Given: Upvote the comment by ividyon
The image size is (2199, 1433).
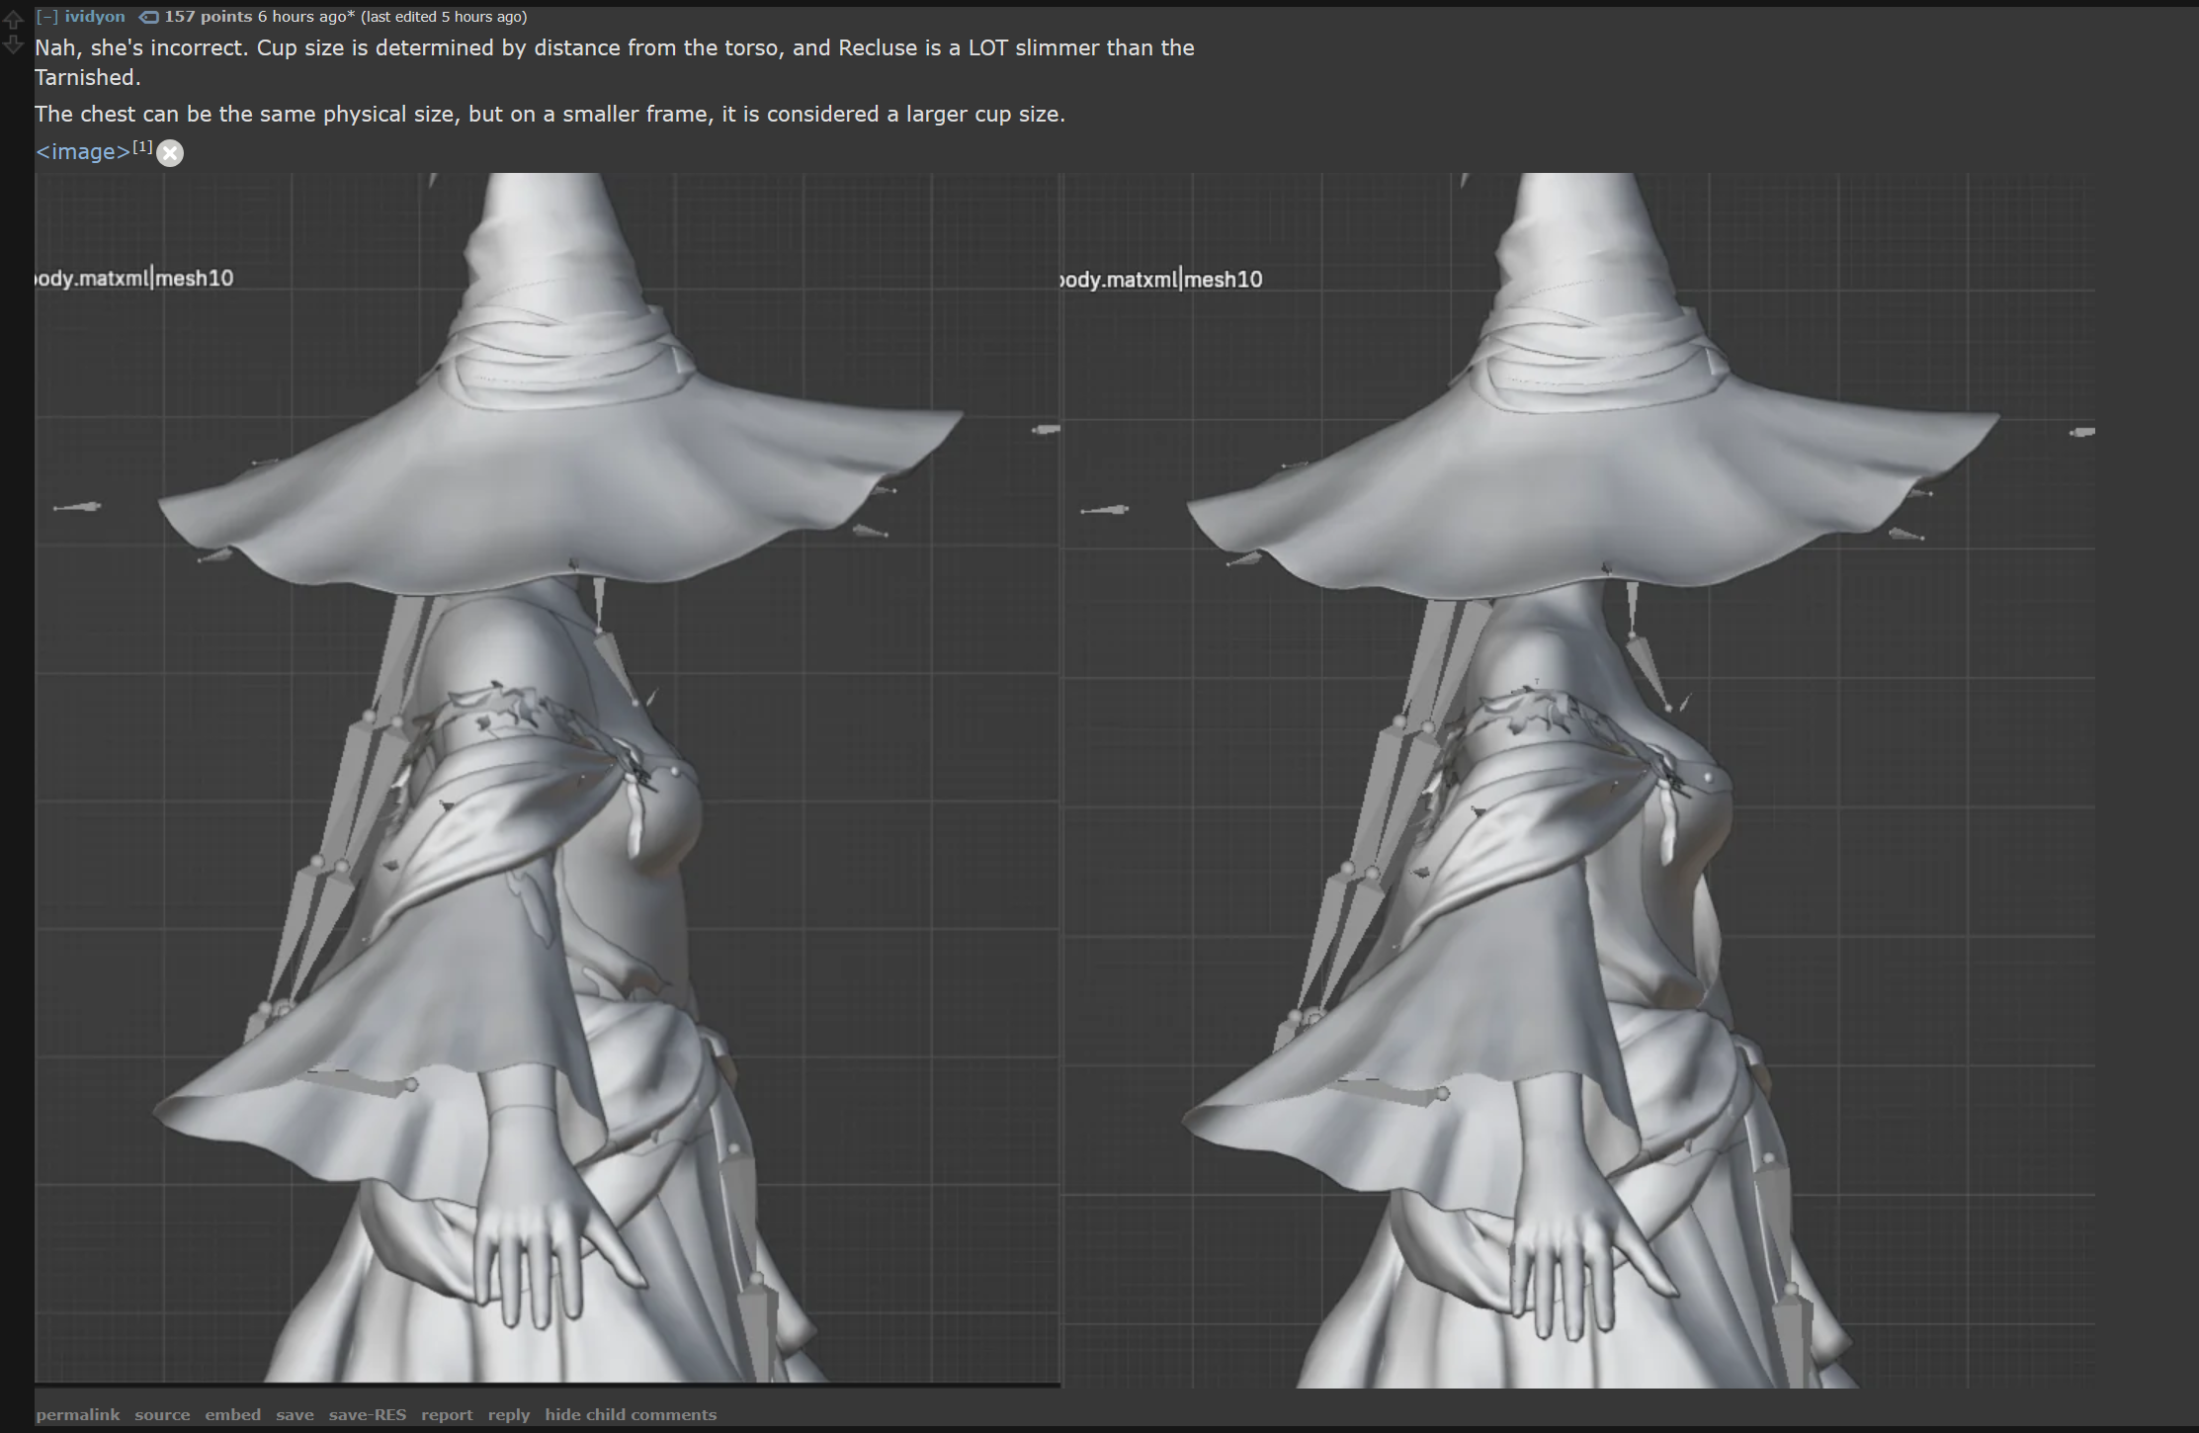Looking at the screenshot, I should tap(13, 20).
